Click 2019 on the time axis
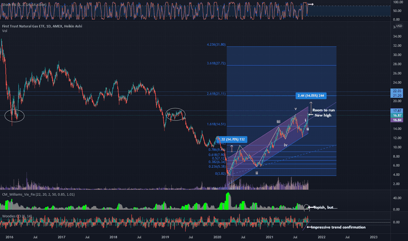The height and width of the screenshot is (241, 408). click(x=165, y=237)
